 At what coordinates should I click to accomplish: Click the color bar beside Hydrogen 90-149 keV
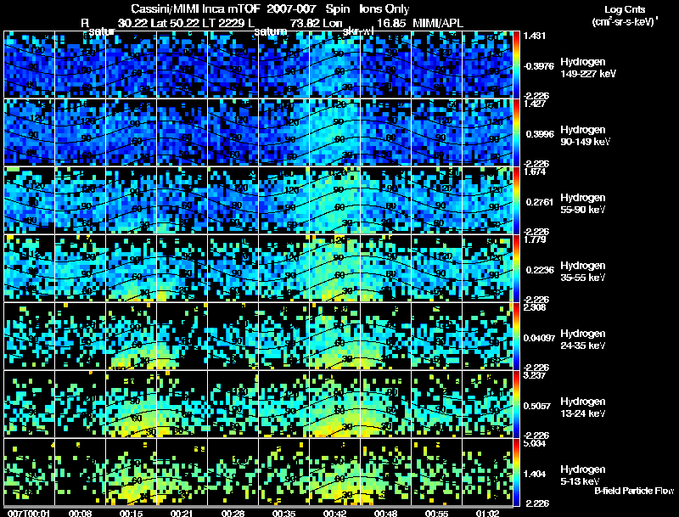click(x=516, y=132)
